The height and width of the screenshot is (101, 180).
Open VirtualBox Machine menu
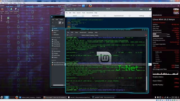6,3
